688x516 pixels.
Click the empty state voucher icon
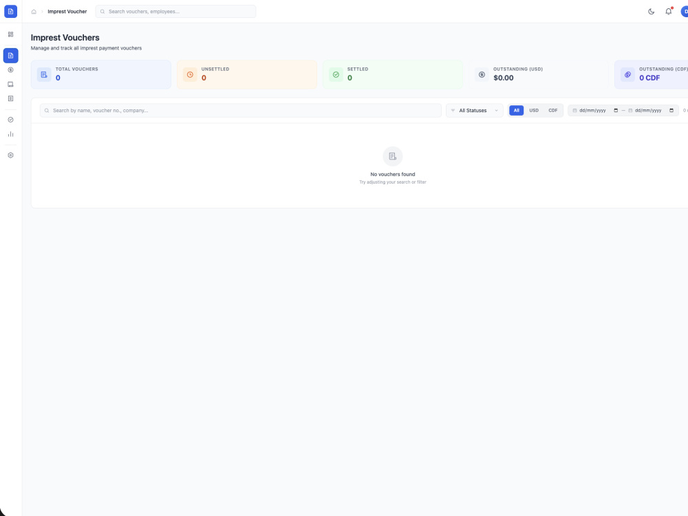pyautogui.click(x=393, y=156)
